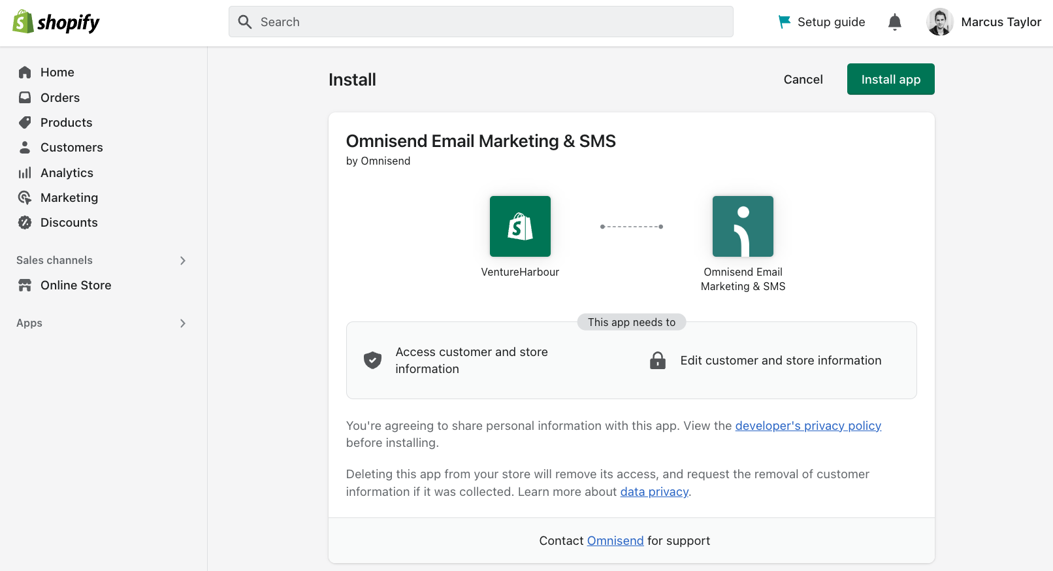Click the Omnisend support link
The height and width of the screenshot is (571, 1053).
[x=615, y=540]
